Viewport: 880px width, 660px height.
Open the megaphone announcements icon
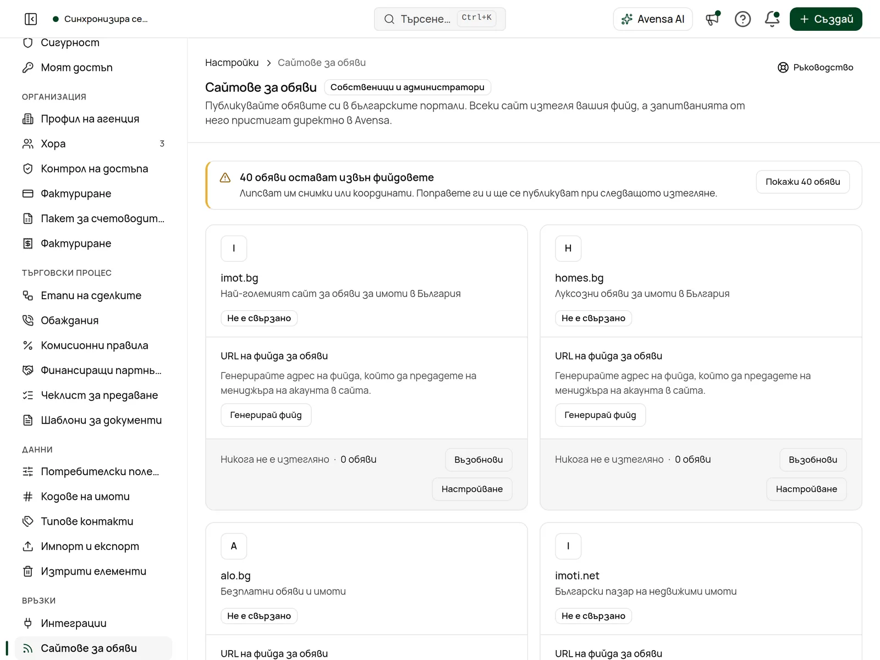pos(713,19)
